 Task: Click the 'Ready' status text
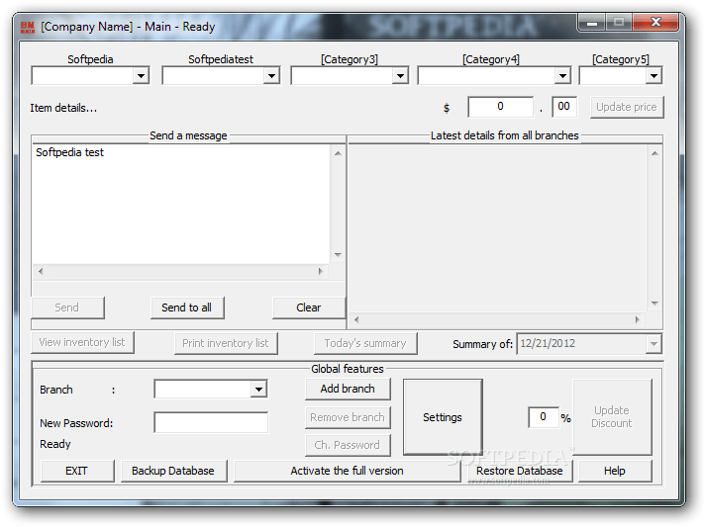(55, 444)
